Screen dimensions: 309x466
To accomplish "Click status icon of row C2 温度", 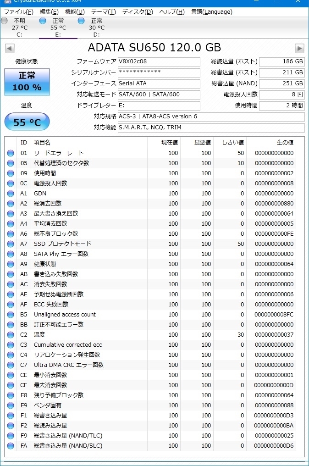I will coord(11,335).
